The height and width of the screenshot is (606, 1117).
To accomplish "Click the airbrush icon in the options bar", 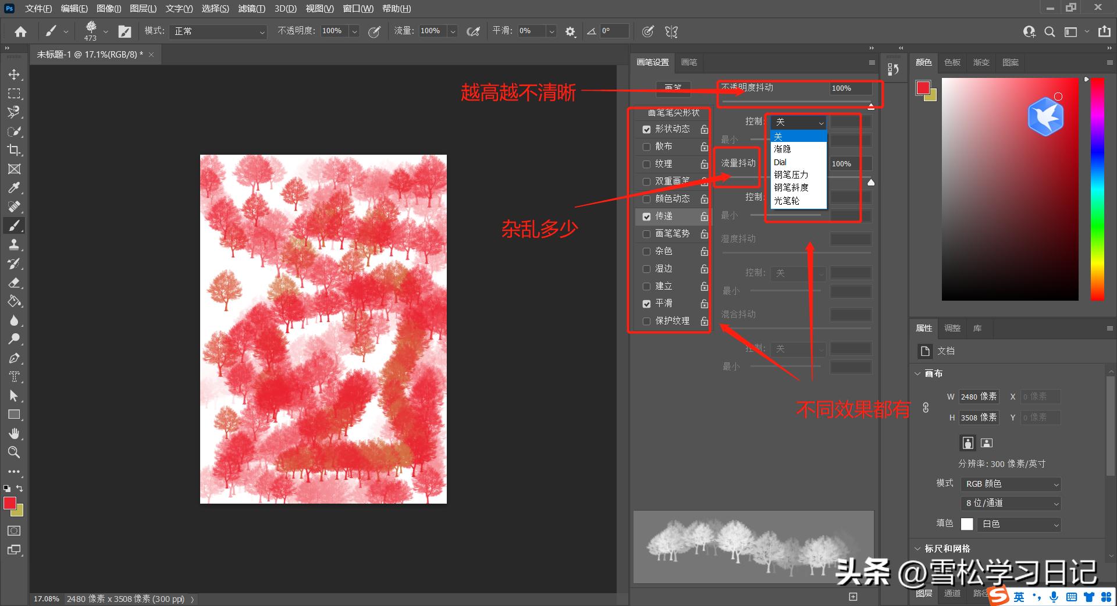I will point(473,31).
